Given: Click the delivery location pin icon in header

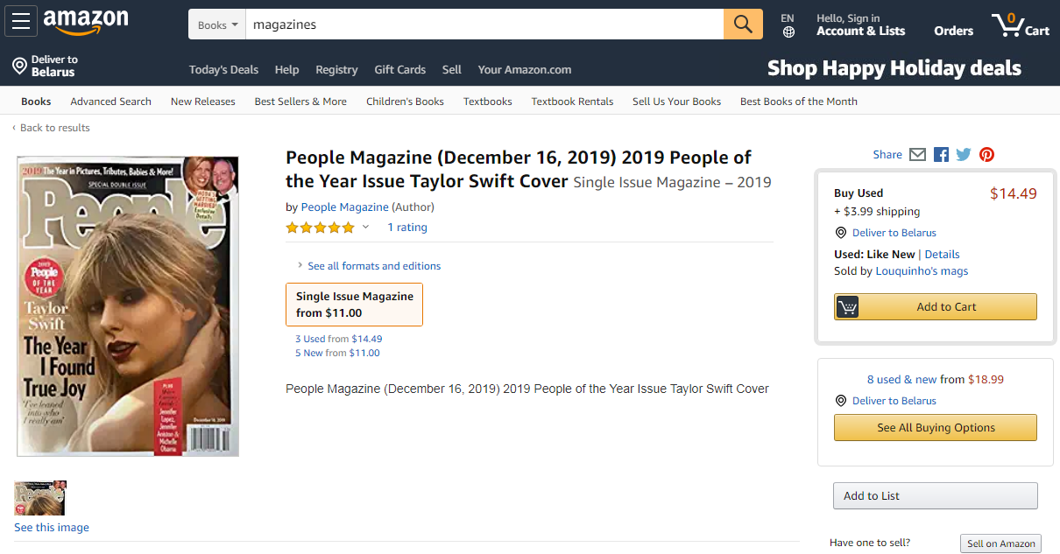Looking at the screenshot, I should [x=19, y=66].
